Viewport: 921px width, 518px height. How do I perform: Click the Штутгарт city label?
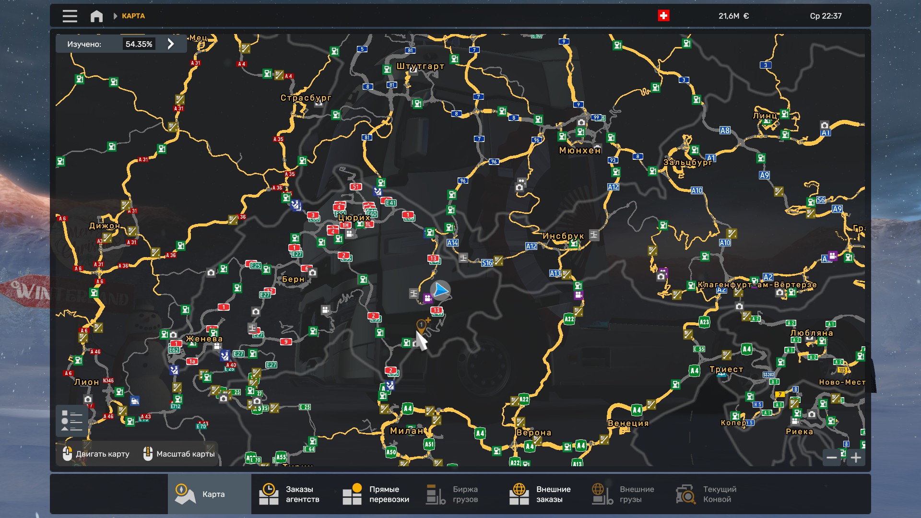pos(420,66)
